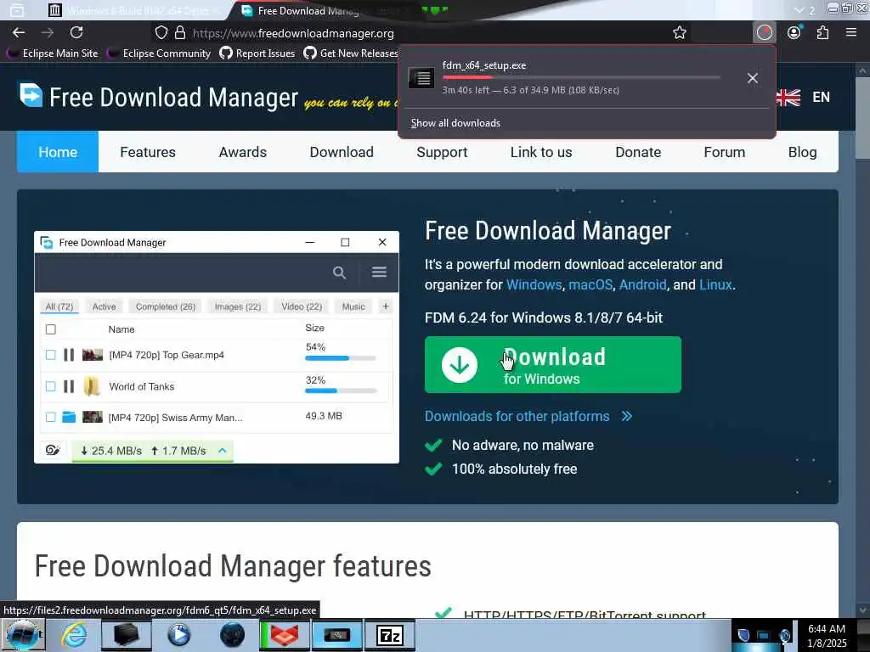Viewport: 870px width, 652px height.
Task: Expand Downloads for other platforms arrows
Action: click(x=627, y=416)
